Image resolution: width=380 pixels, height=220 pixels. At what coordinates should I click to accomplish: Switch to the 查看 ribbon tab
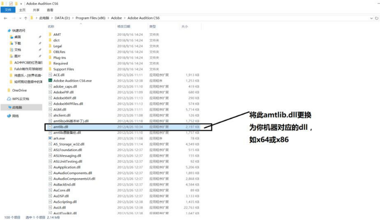click(50, 10)
